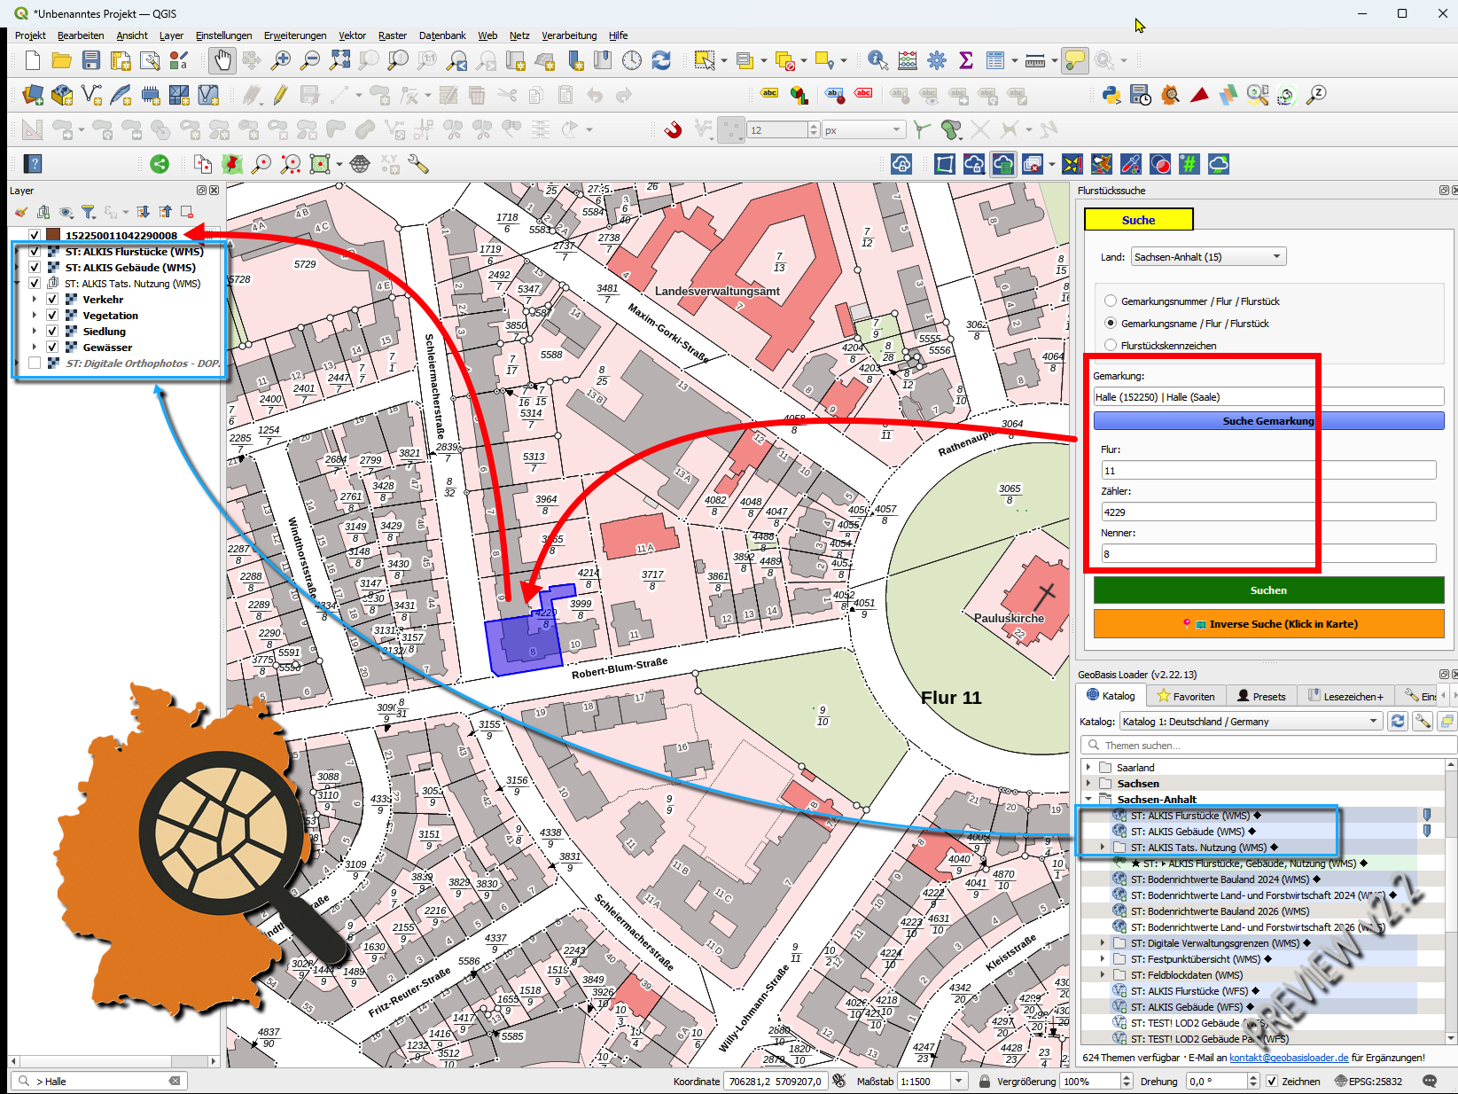Toggle visibility of layer 152250011042290008
The height and width of the screenshot is (1094, 1458).
click(35, 235)
